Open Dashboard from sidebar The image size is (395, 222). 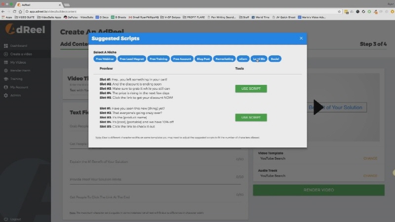19,46
